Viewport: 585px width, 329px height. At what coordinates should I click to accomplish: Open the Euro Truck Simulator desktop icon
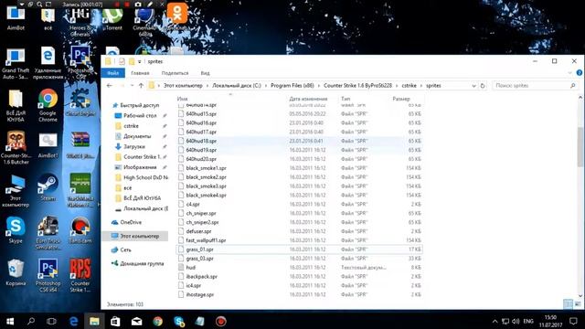pyautogui.click(x=48, y=233)
